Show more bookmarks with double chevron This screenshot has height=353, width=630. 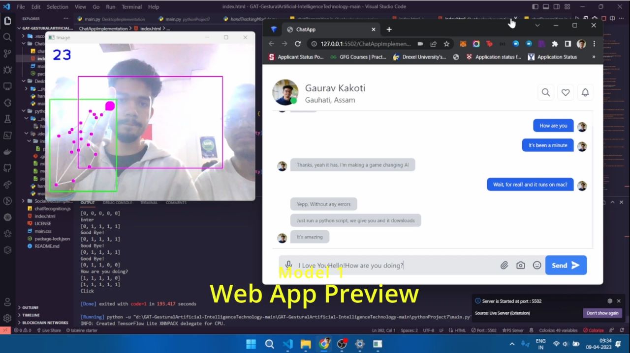[594, 57]
